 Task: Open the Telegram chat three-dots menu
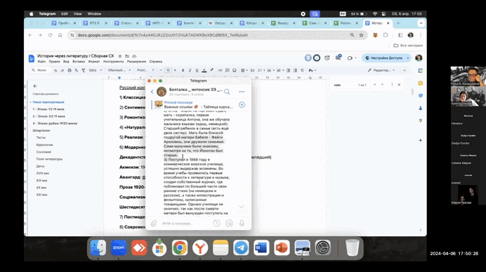(242, 92)
